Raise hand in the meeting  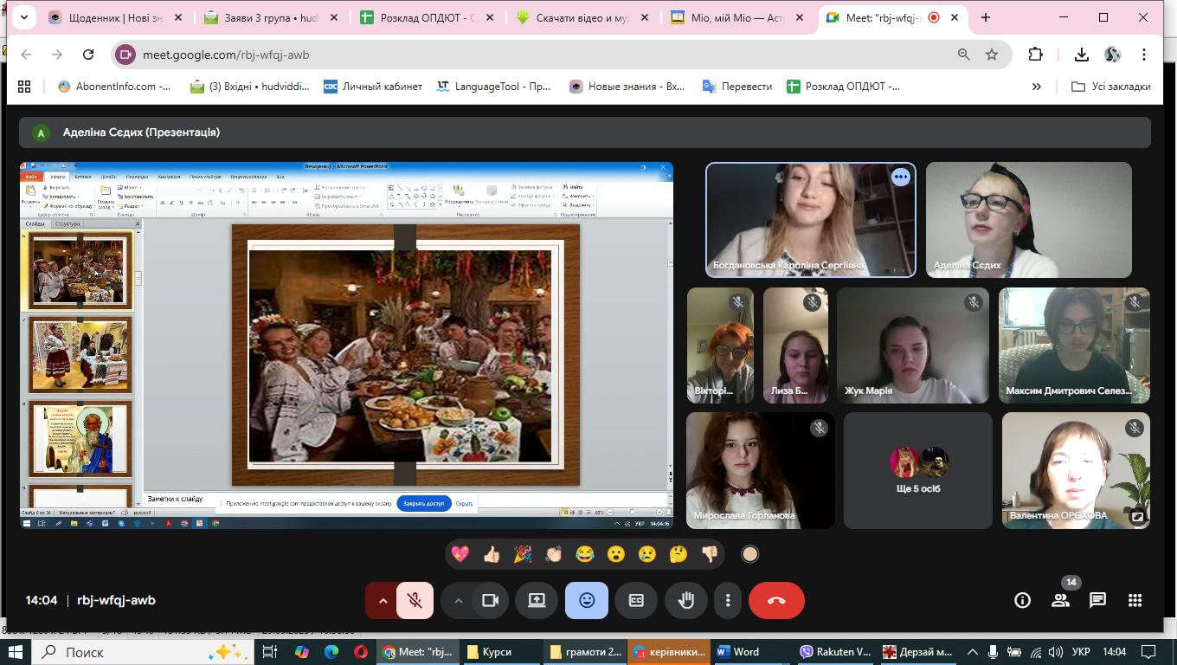click(x=686, y=600)
